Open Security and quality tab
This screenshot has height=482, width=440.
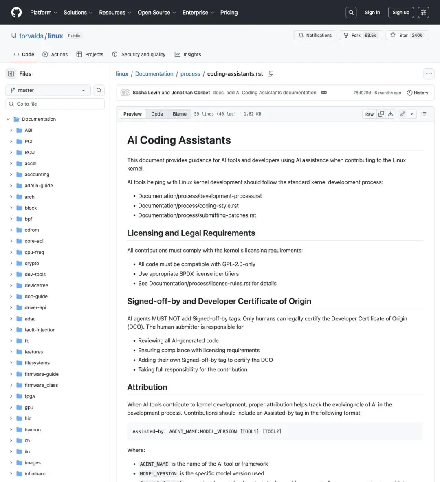(x=139, y=54)
